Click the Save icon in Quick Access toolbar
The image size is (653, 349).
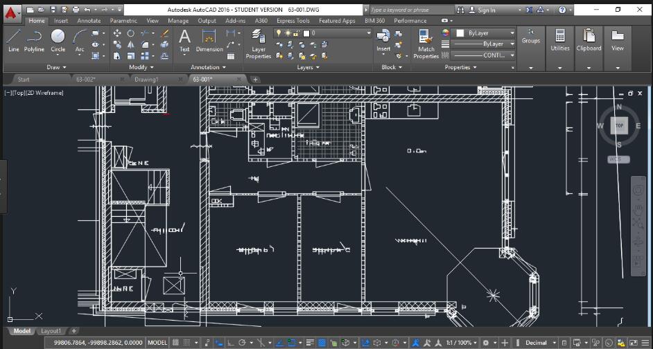(x=53, y=9)
